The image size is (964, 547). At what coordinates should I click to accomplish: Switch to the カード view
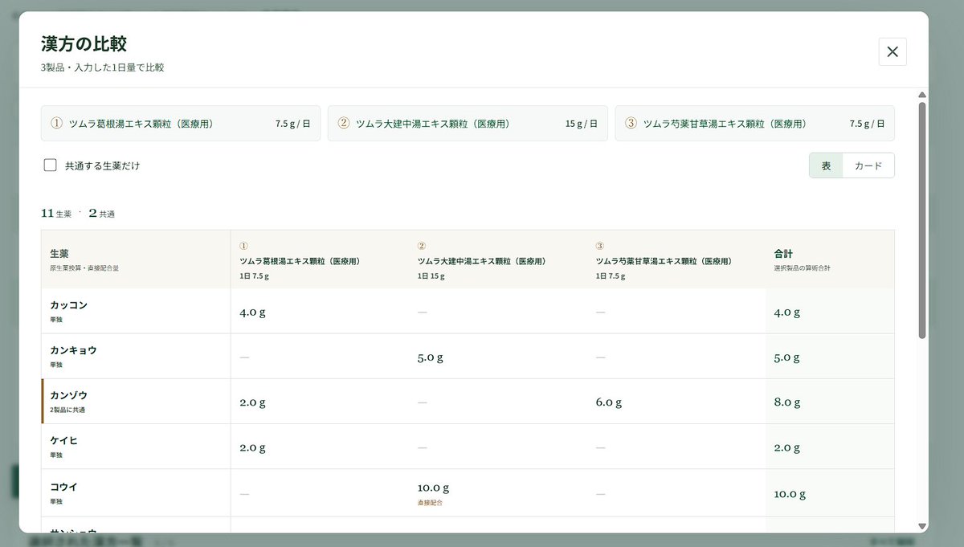pos(868,165)
